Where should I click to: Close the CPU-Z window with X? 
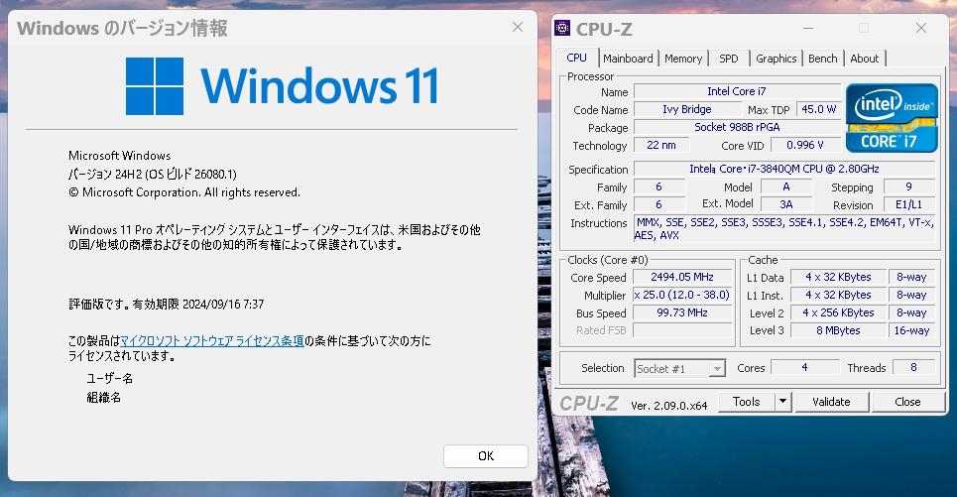pyautogui.click(x=921, y=28)
